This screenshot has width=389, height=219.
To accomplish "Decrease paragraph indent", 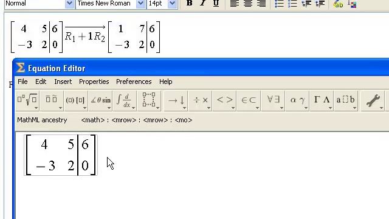I will tap(306, 3).
